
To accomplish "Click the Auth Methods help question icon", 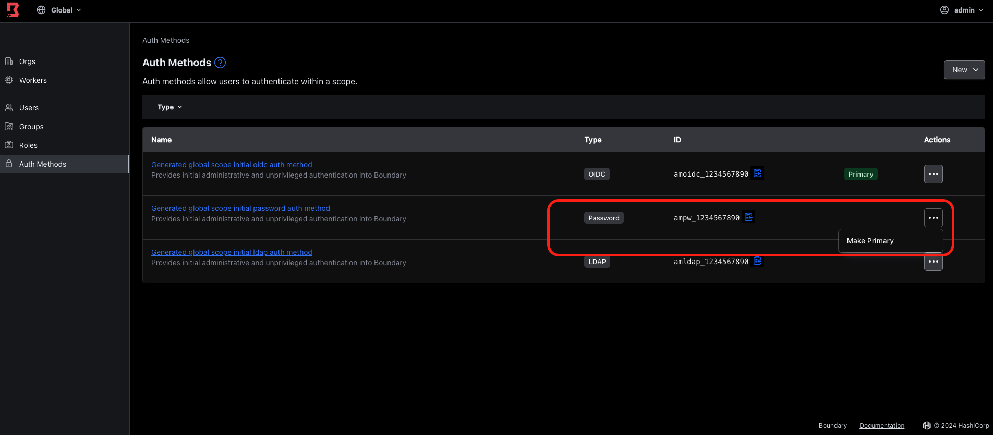I will 220,63.
